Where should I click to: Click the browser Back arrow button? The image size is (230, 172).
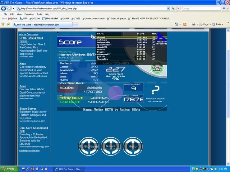click(5, 8)
